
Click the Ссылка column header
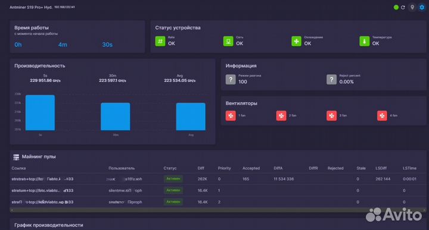tap(18, 168)
